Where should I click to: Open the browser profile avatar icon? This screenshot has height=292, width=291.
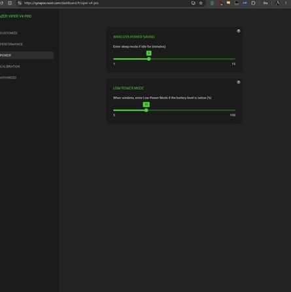[x=278, y=3]
